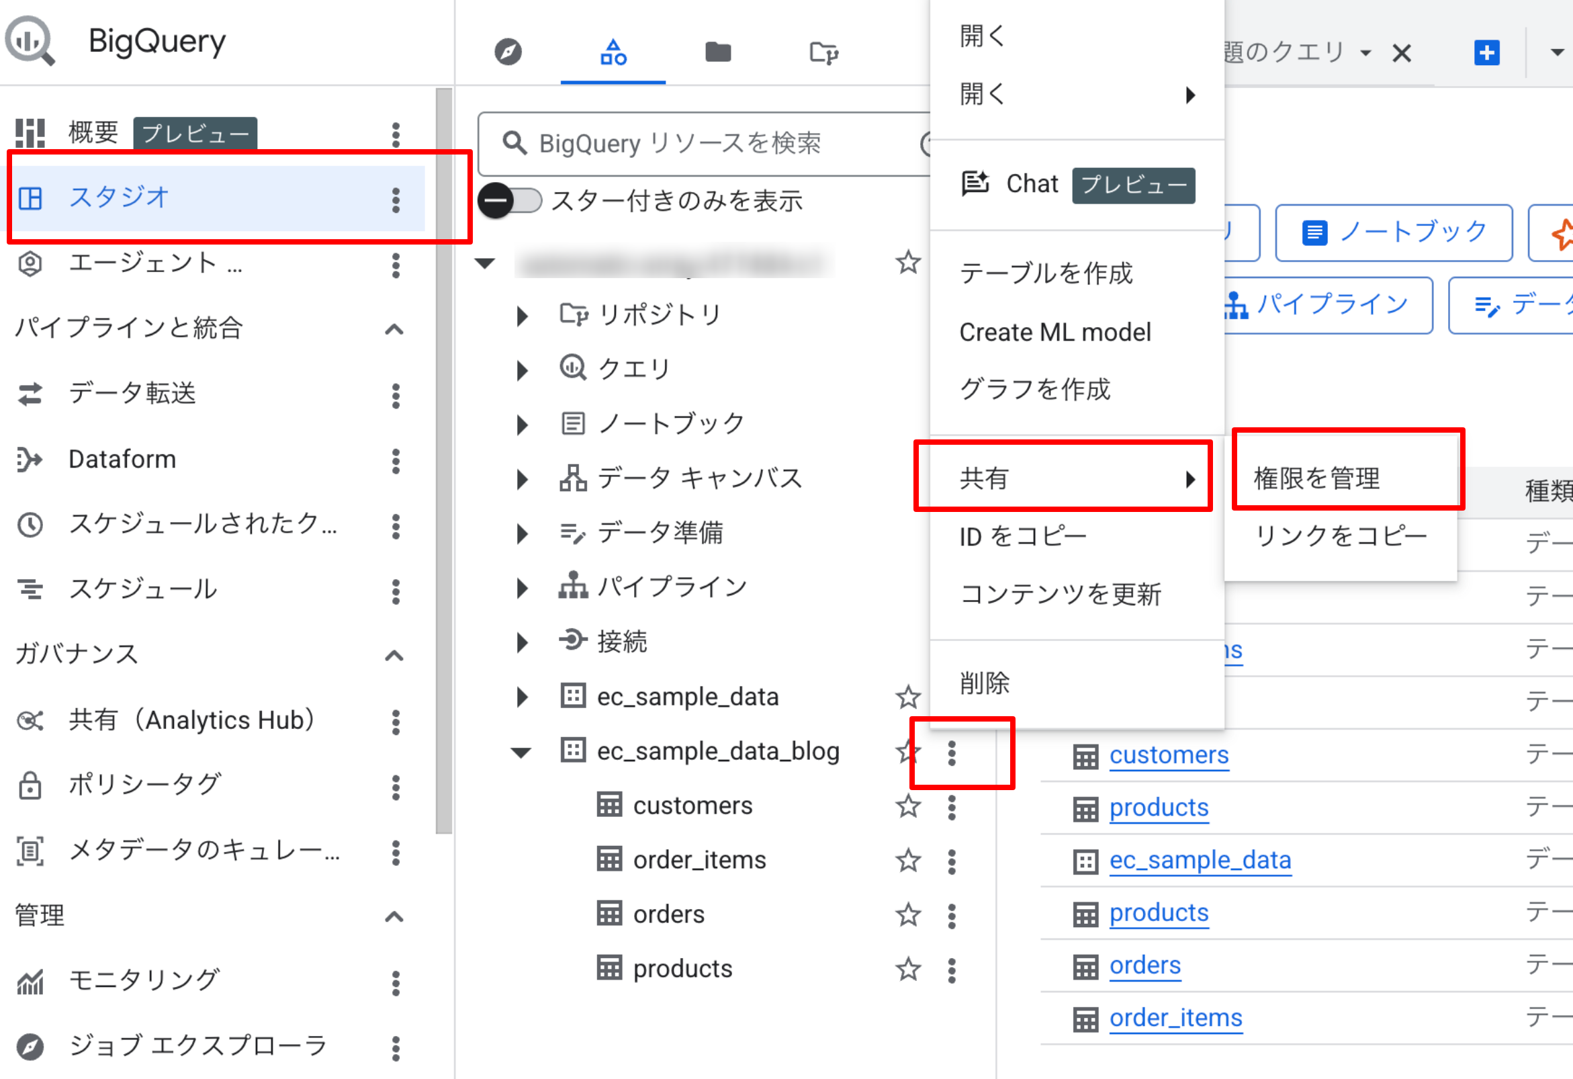This screenshot has height=1079, width=1573.
Task: Open データ転送 from the sidebar
Action: [x=134, y=393]
